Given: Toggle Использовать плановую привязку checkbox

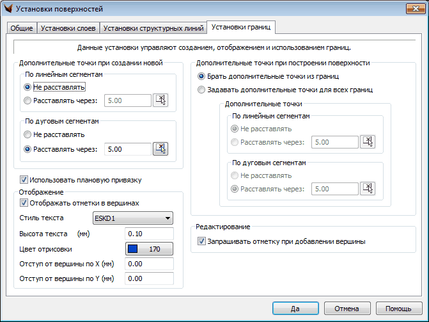Looking at the screenshot, I should tap(25, 180).
